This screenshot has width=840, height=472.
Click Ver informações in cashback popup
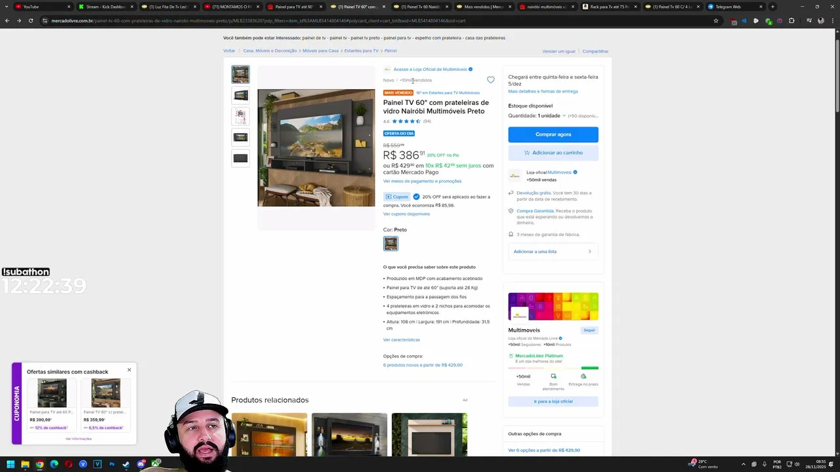(79, 439)
